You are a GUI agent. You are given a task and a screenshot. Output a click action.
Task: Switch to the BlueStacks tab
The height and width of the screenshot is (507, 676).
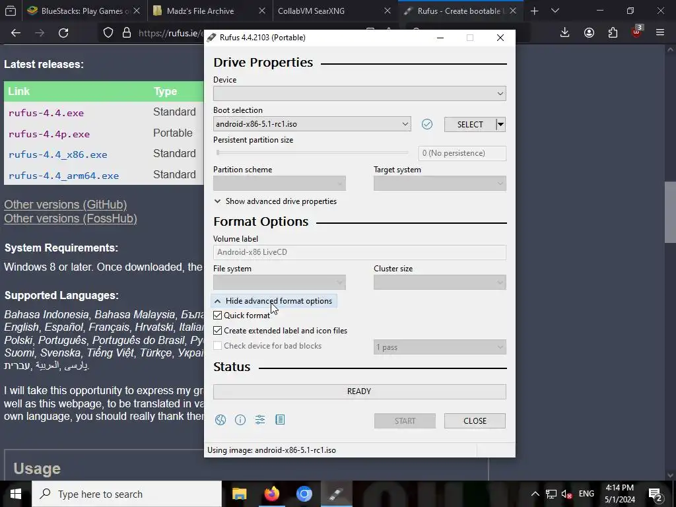tap(85, 11)
